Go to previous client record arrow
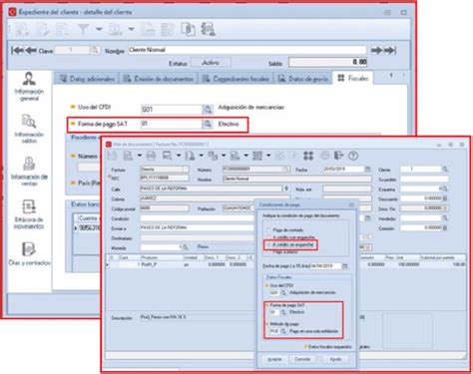Screen dimensions: 473x374 (x=31, y=51)
